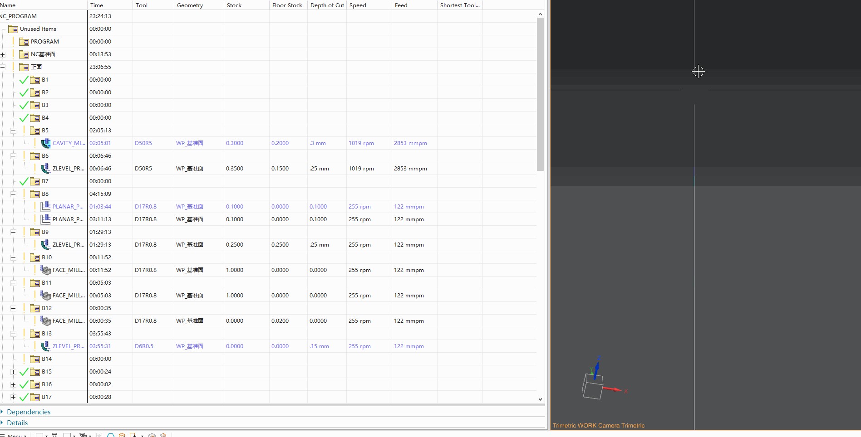Click the green check status of B4

pos(24,118)
